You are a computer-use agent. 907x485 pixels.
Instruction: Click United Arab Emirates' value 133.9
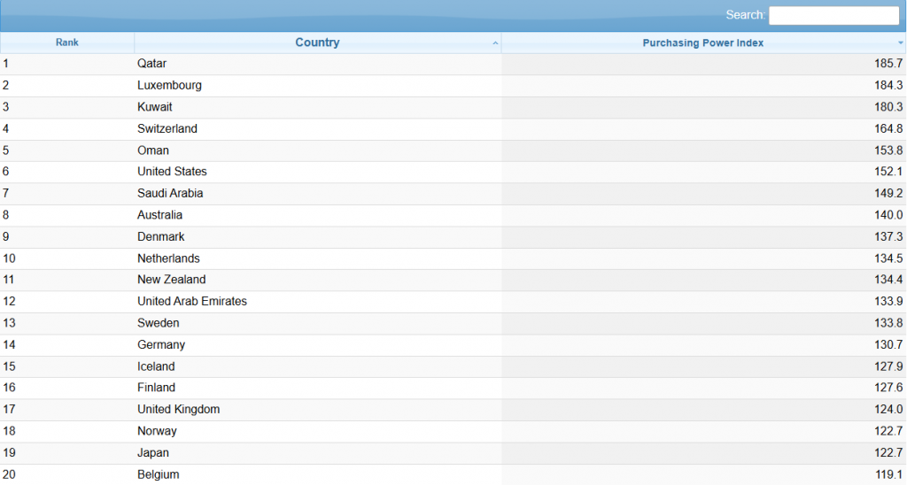[x=888, y=301]
